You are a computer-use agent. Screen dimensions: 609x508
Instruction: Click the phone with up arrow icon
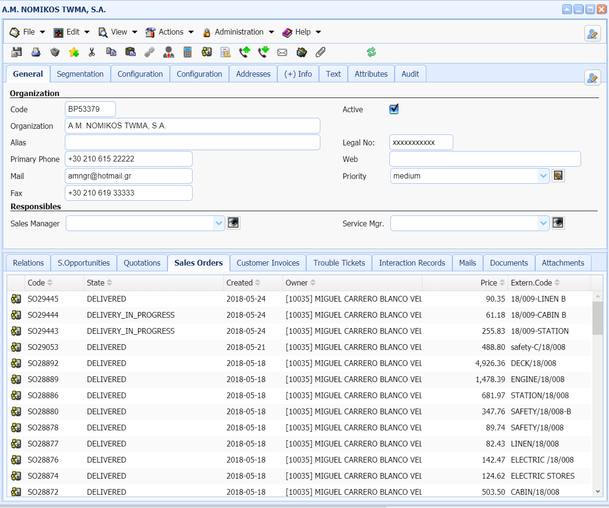[244, 53]
